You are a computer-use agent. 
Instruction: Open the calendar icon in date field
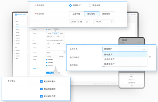pos(87,22)
